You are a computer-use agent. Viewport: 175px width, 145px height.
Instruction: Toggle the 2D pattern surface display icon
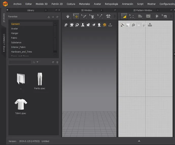pyautogui.click(x=139, y=25)
